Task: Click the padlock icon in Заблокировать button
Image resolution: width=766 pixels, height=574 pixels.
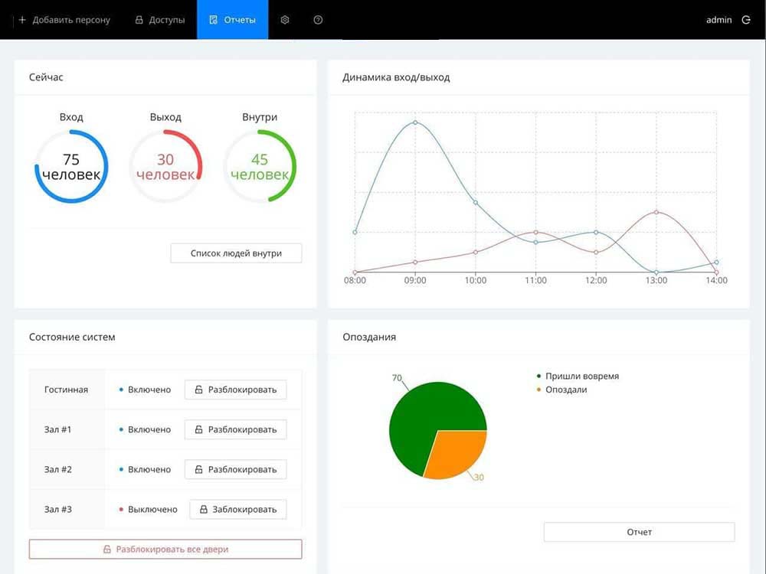Action: (x=204, y=510)
